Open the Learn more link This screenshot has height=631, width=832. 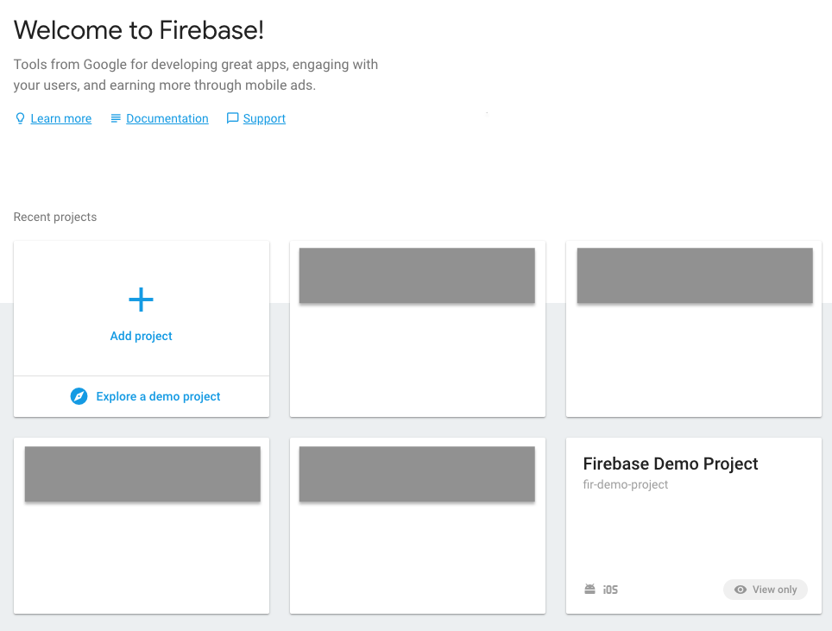[60, 117]
